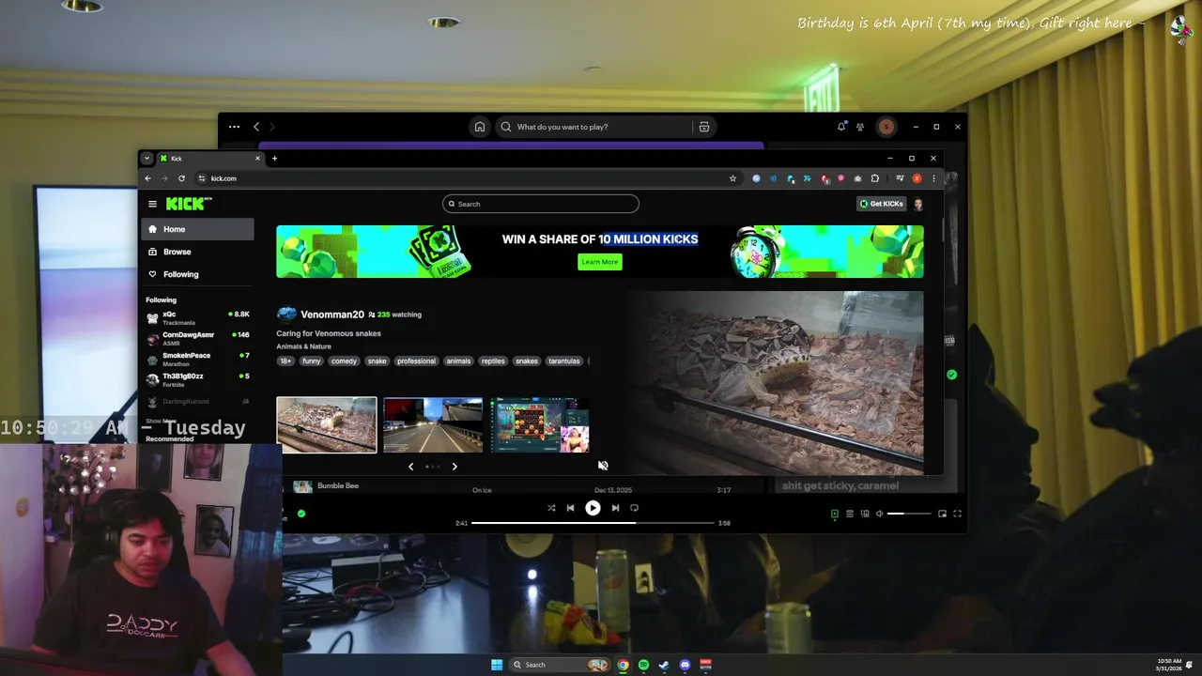Open Chrome extensions puzzle icon
The height and width of the screenshot is (676, 1202).
(874, 178)
